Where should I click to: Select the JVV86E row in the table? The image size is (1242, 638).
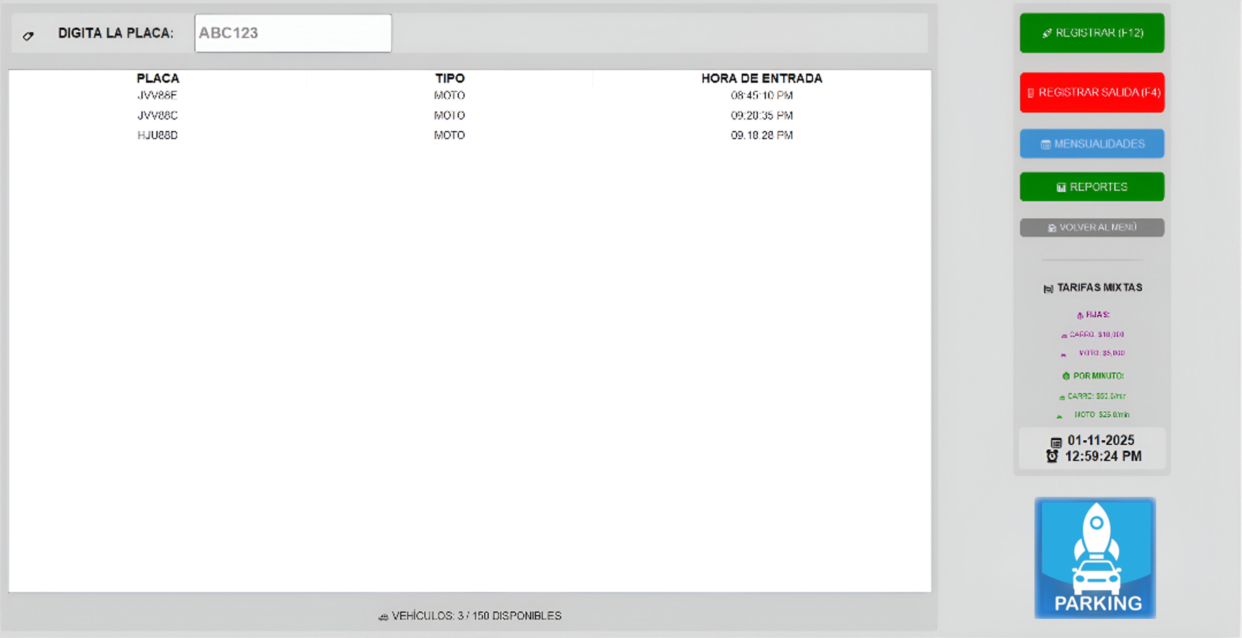click(157, 95)
